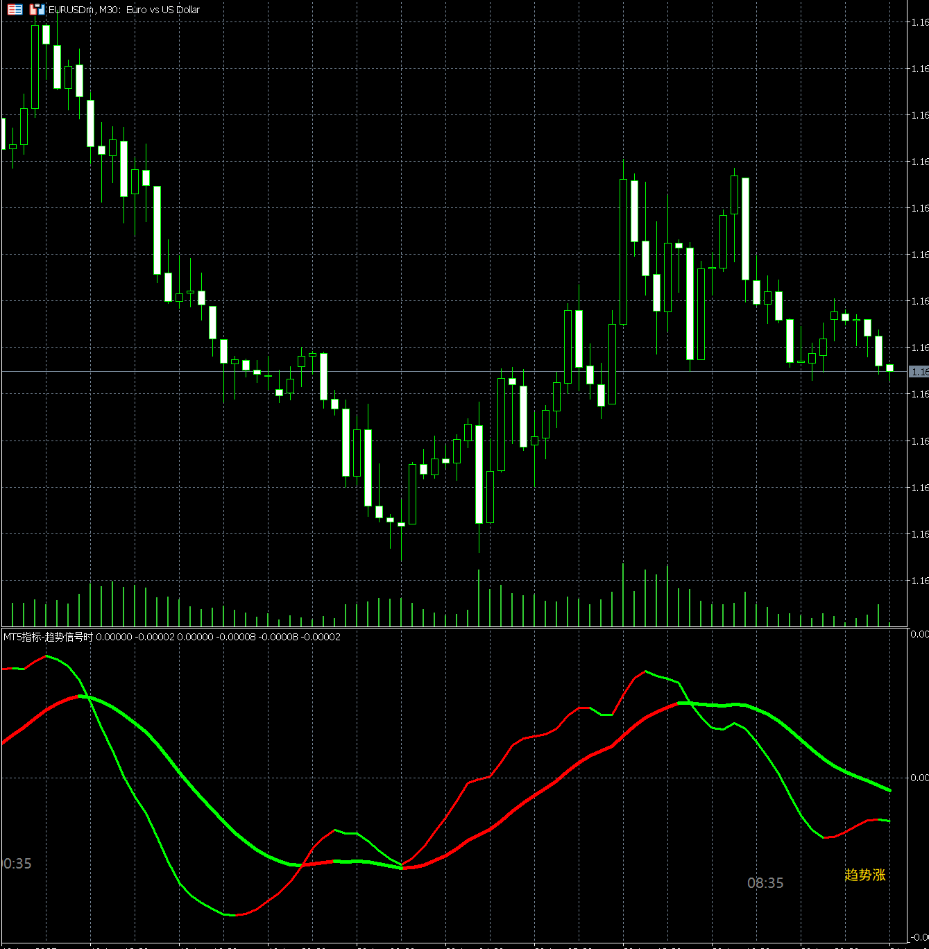This screenshot has width=929, height=949.
Task: Select the first tall candle at top-left
Action: coord(35,67)
